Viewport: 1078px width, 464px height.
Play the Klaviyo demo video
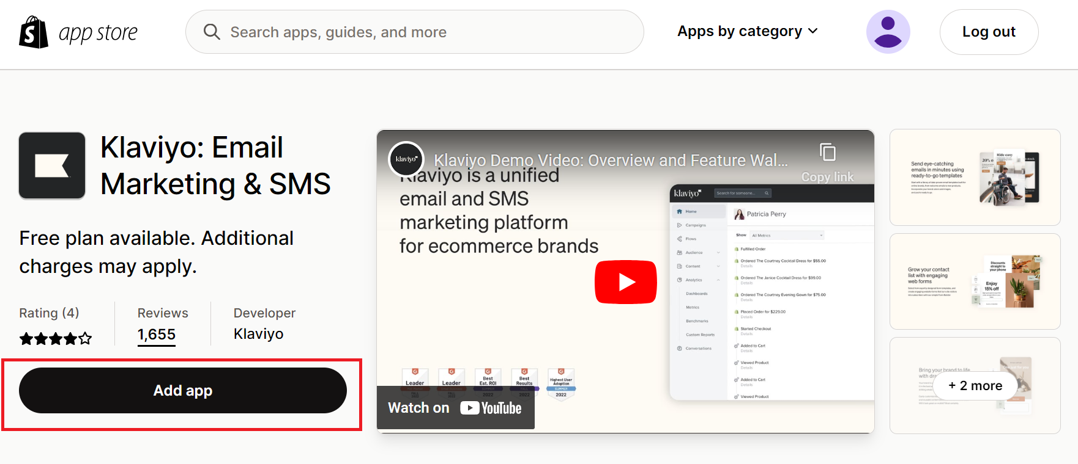(x=625, y=281)
